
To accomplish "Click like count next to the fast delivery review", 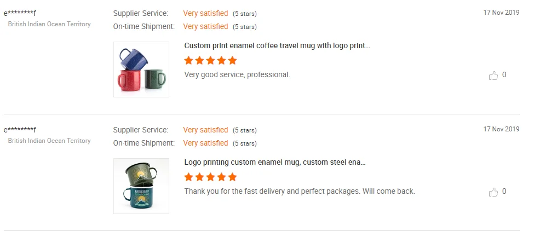I will click(504, 192).
